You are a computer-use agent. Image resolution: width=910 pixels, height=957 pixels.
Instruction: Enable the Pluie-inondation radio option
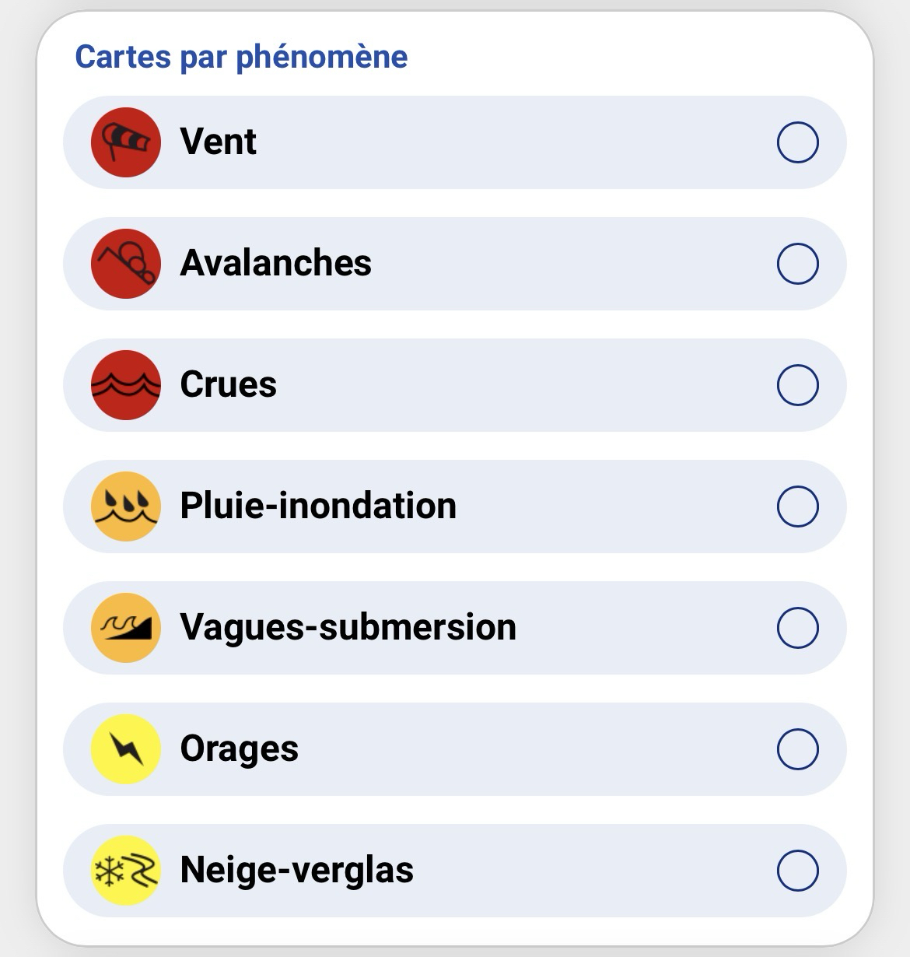tap(798, 507)
